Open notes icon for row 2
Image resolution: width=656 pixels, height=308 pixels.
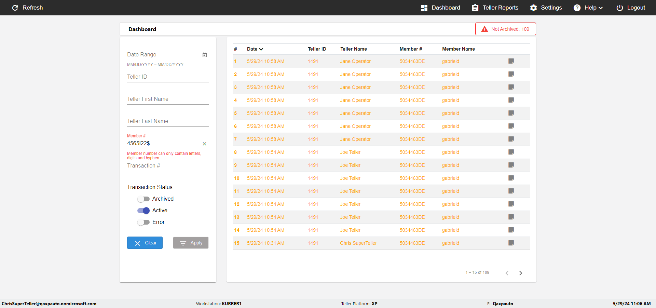click(511, 74)
